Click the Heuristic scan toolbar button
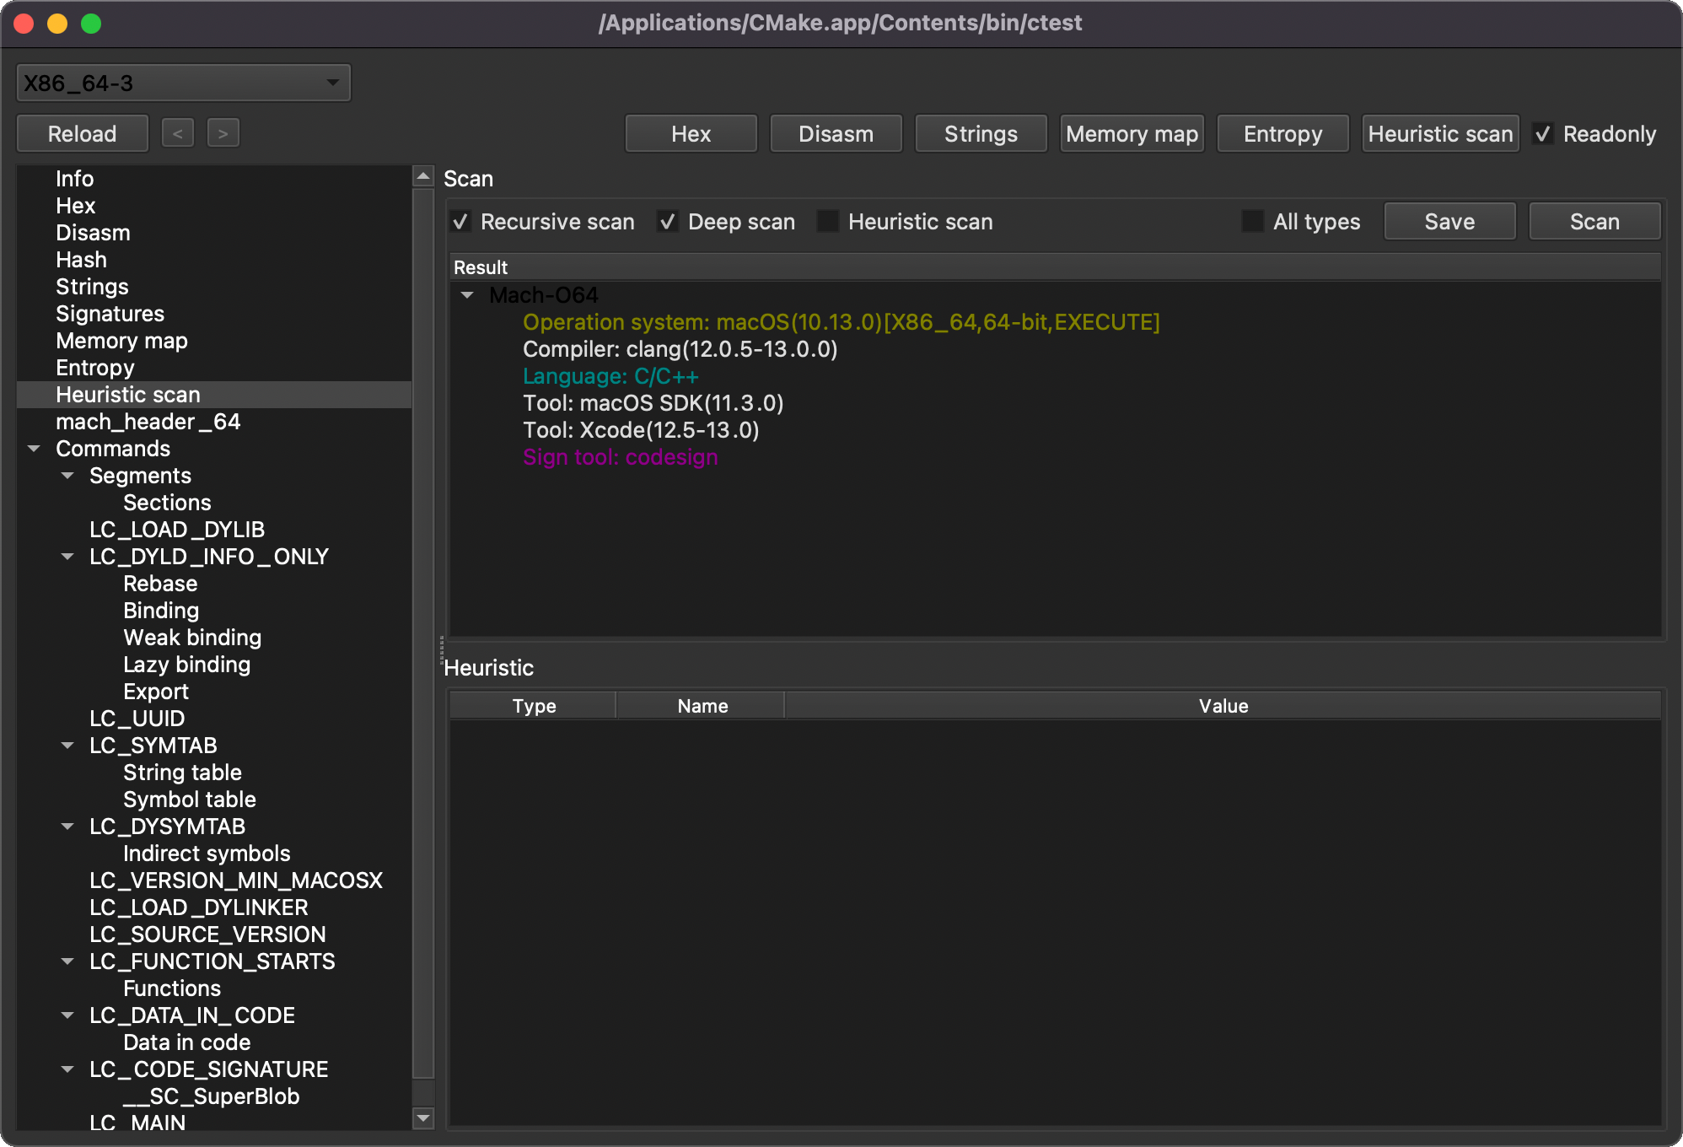Screen dimensions: 1683x1147 pyautogui.click(x=1441, y=134)
